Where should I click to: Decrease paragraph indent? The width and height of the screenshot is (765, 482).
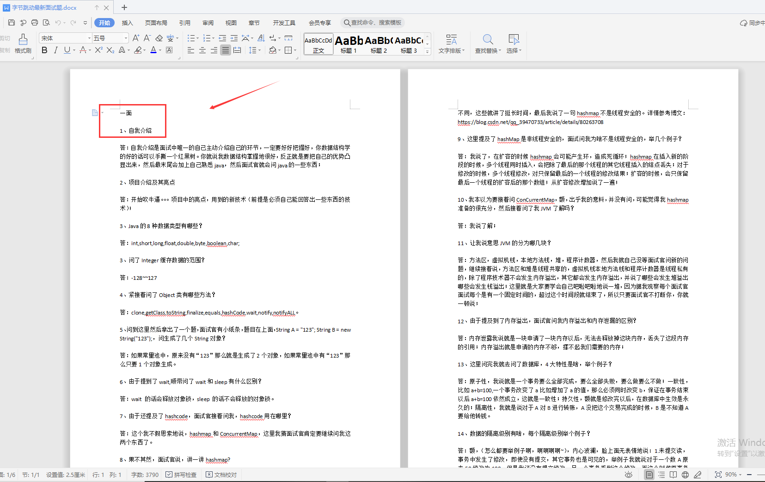pyautogui.click(x=222, y=38)
